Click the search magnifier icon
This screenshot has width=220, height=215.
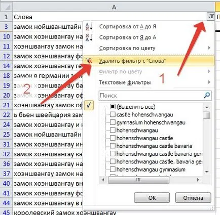pyautogui.click(x=207, y=96)
